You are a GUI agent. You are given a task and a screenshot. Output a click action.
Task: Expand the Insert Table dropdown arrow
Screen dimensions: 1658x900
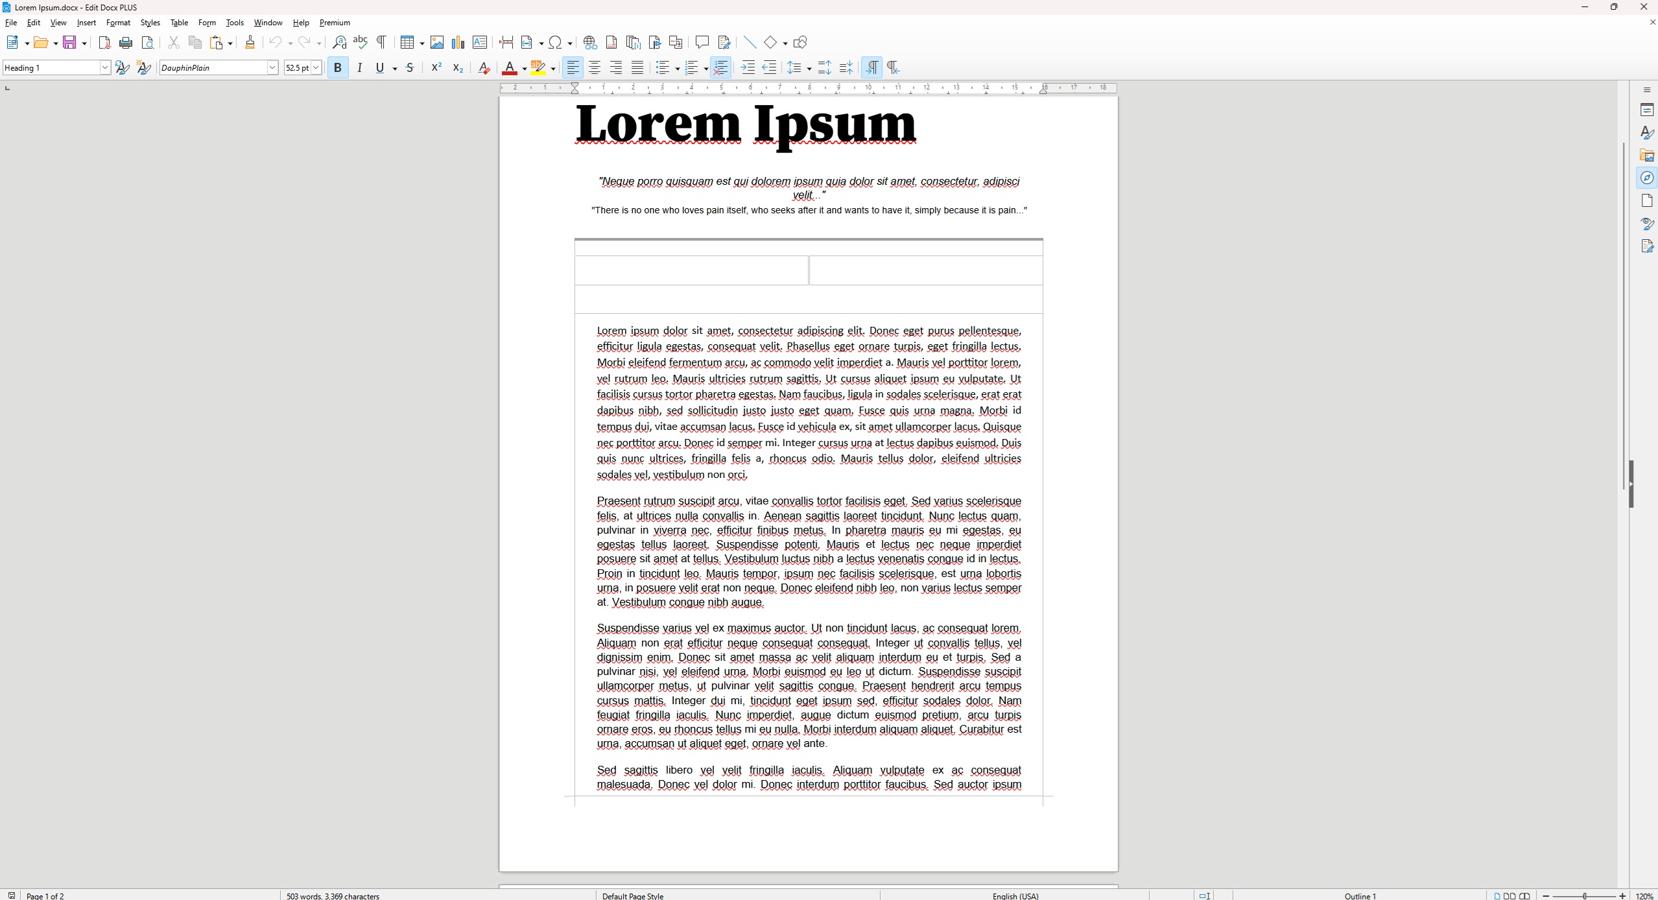coord(422,43)
